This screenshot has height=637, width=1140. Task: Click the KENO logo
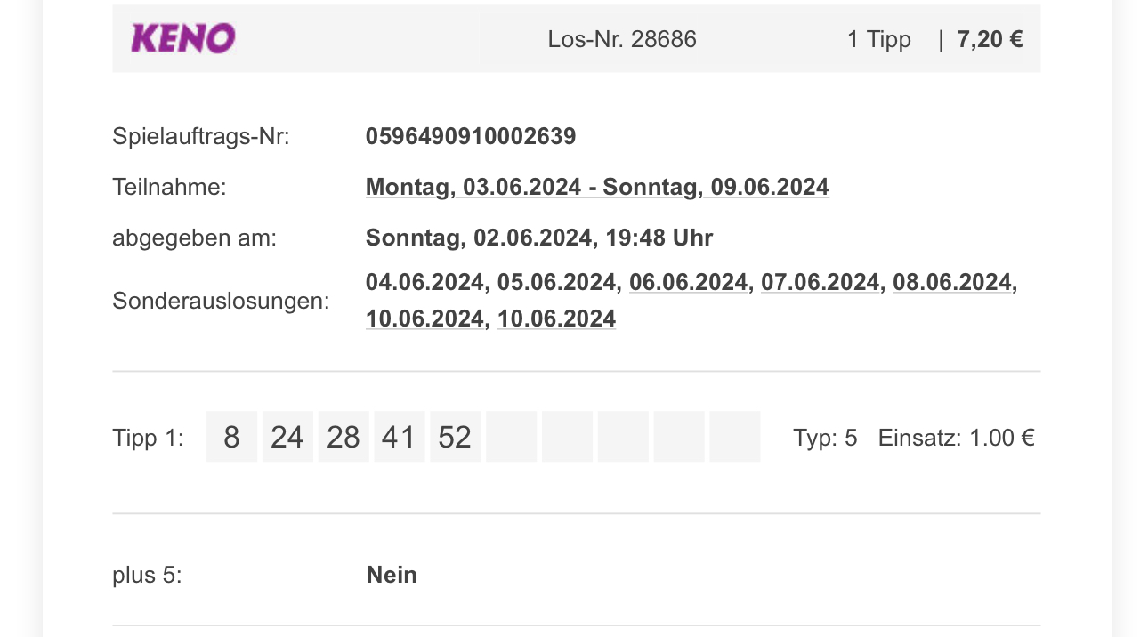click(x=182, y=38)
